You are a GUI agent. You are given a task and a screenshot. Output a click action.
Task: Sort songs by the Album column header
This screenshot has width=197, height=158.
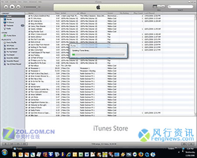click(x=93, y=13)
